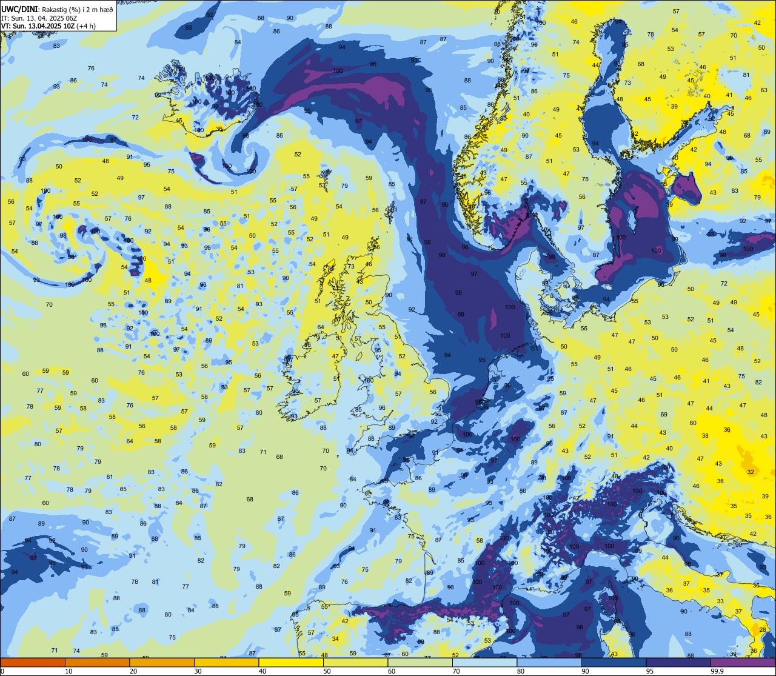Click the '60' legend scale label

click(392, 671)
